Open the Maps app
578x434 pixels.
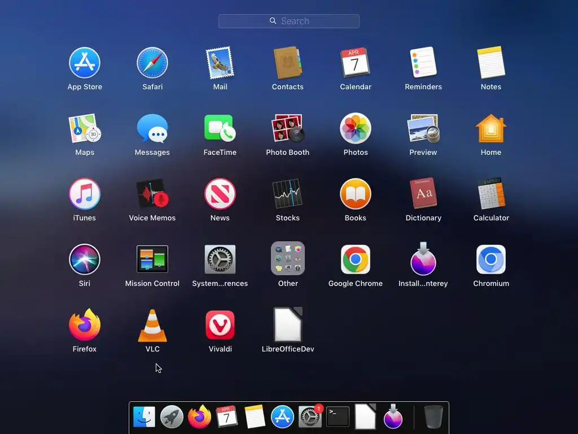85,128
